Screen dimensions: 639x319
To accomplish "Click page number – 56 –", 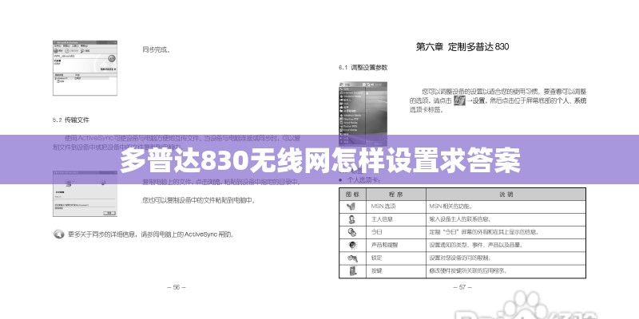I will coord(177,287).
